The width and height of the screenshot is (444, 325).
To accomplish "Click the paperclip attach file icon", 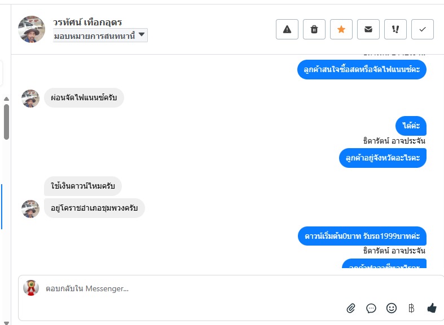I will point(351,308).
